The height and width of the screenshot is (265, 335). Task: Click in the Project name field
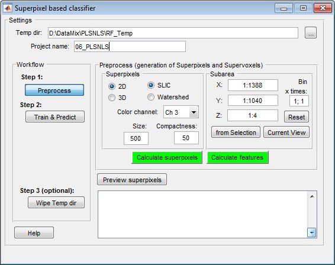[130, 47]
